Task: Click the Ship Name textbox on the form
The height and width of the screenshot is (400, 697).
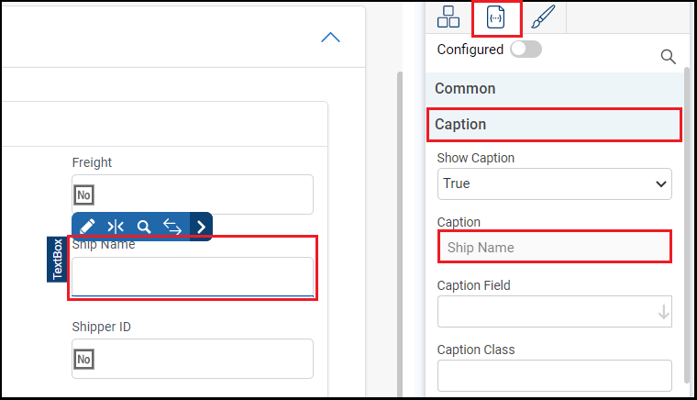Action: click(x=193, y=277)
